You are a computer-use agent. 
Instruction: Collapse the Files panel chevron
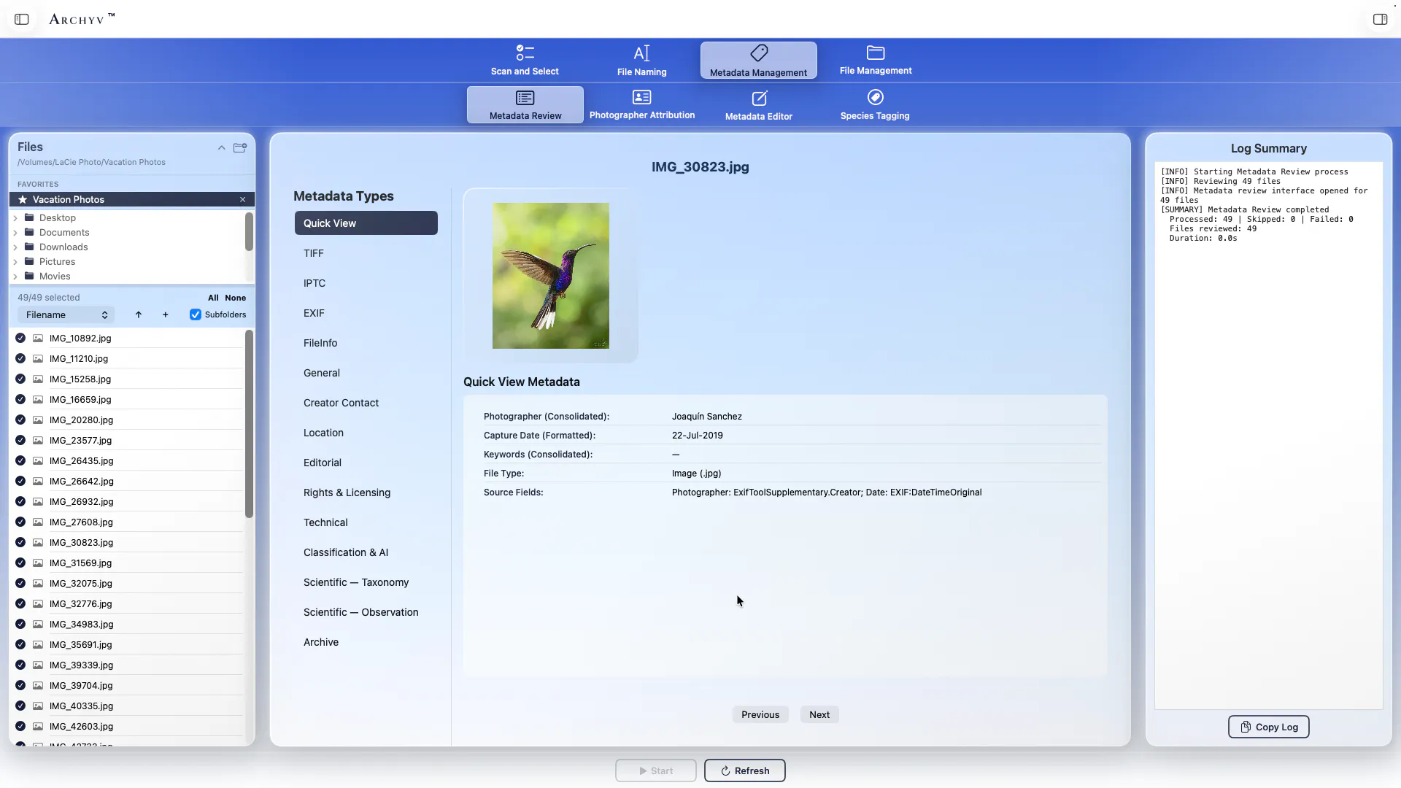221,148
